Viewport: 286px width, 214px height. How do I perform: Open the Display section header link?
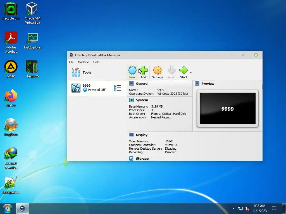pos(142,135)
